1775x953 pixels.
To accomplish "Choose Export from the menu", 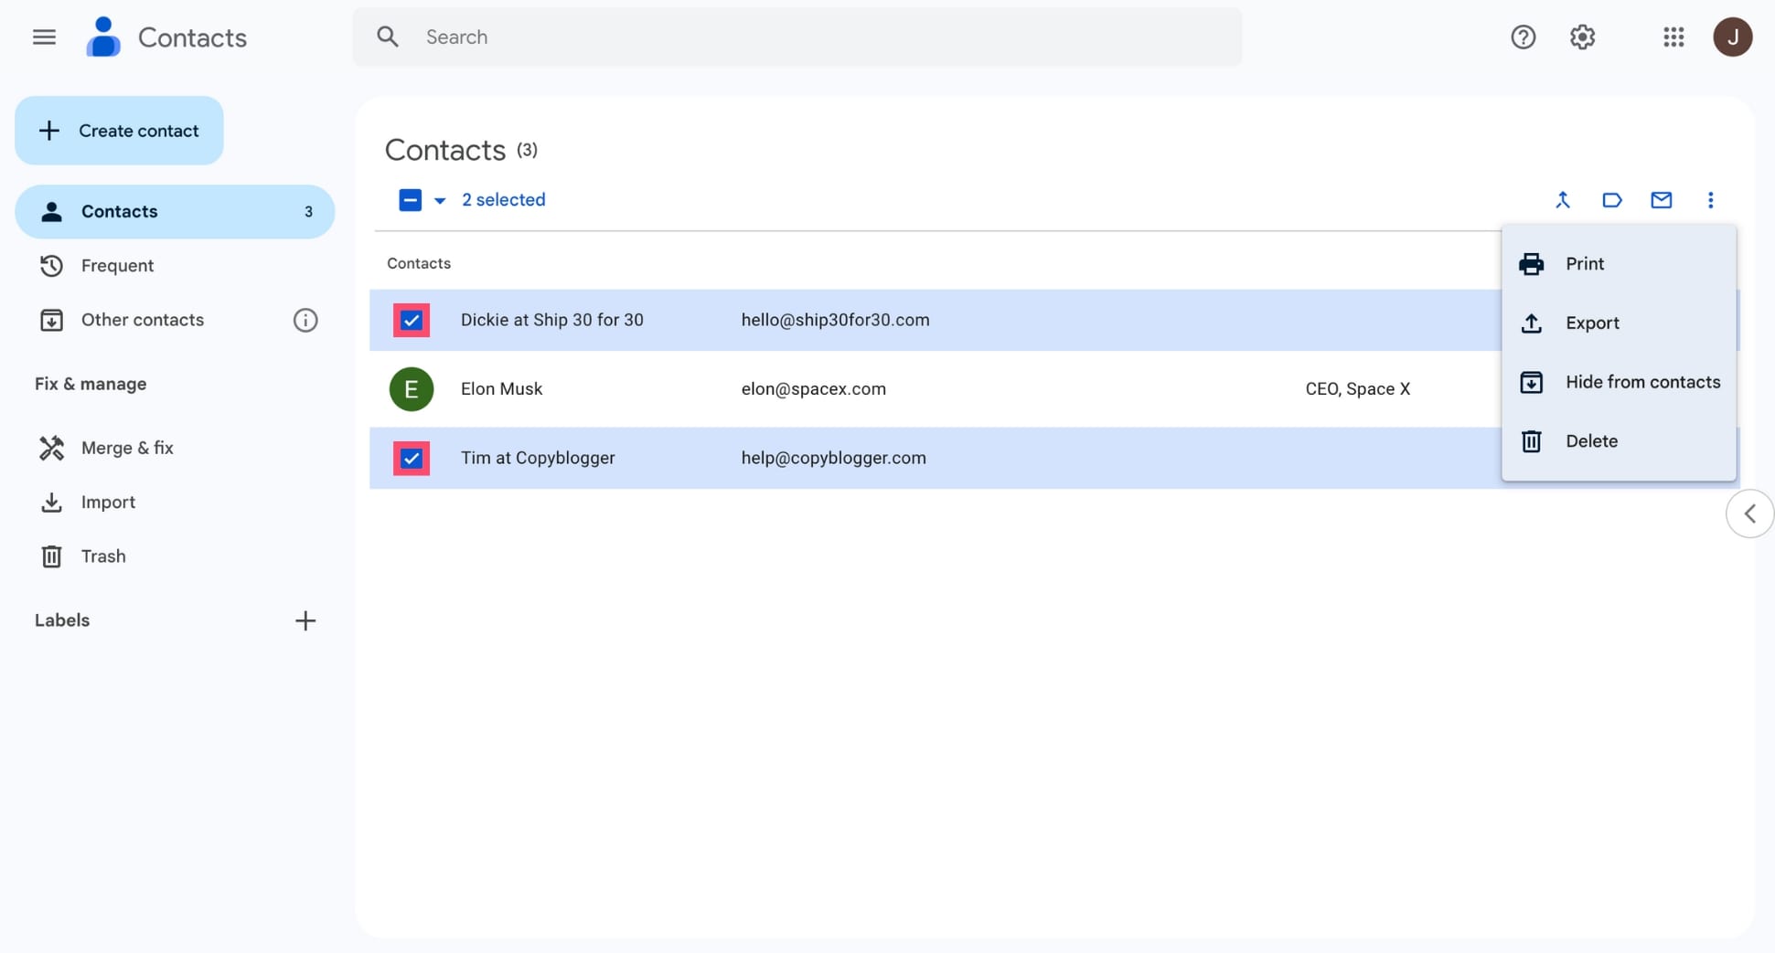I will pyautogui.click(x=1619, y=323).
